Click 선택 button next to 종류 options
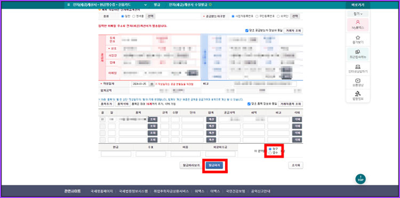 pos(150,16)
